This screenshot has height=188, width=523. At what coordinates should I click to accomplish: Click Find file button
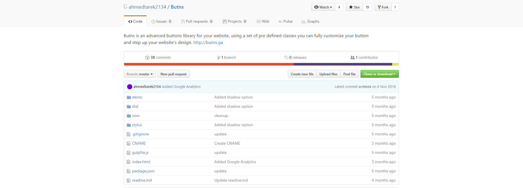(349, 74)
